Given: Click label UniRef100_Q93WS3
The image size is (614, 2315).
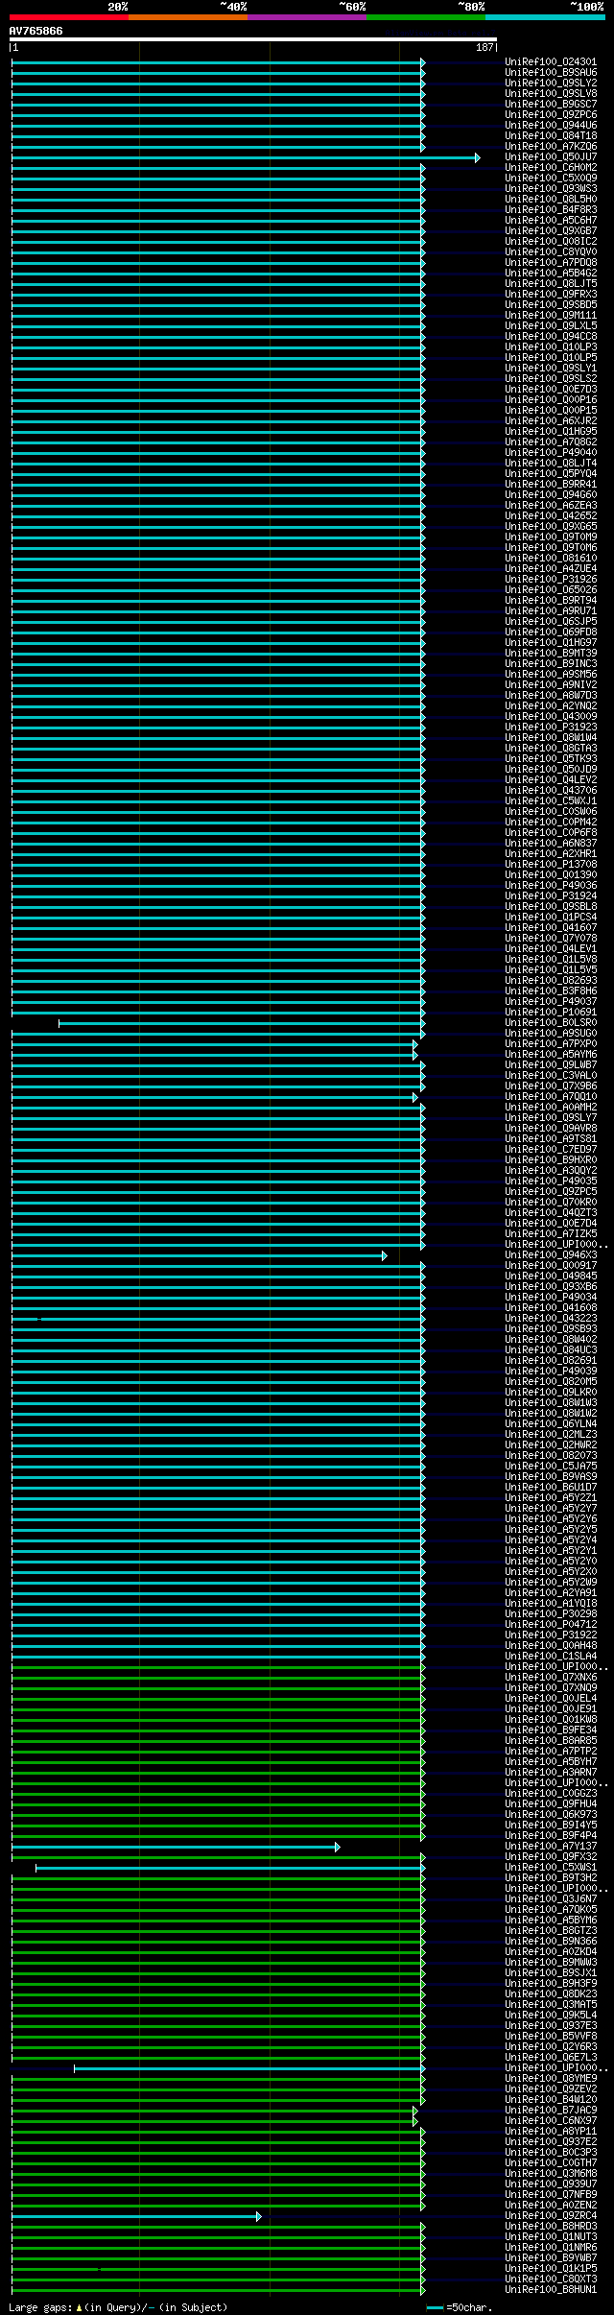Looking at the screenshot, I should [551, 188].
